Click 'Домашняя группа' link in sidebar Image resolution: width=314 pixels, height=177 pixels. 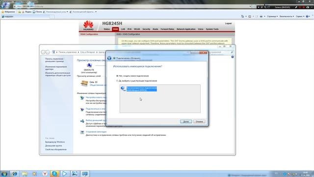[53, 146]
